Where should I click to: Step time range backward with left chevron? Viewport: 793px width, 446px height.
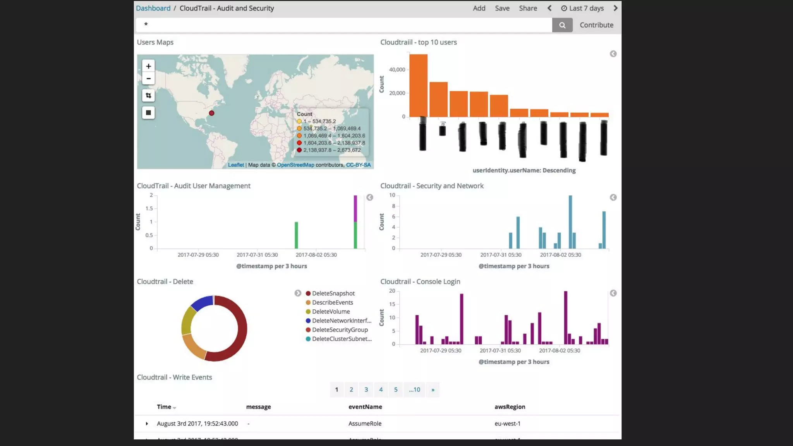pos(549,8)
